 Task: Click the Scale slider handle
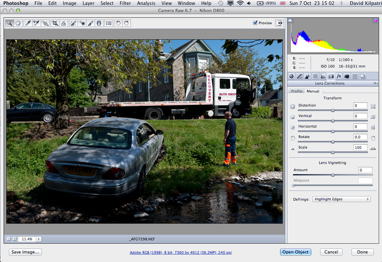click(x=333, y=152)
